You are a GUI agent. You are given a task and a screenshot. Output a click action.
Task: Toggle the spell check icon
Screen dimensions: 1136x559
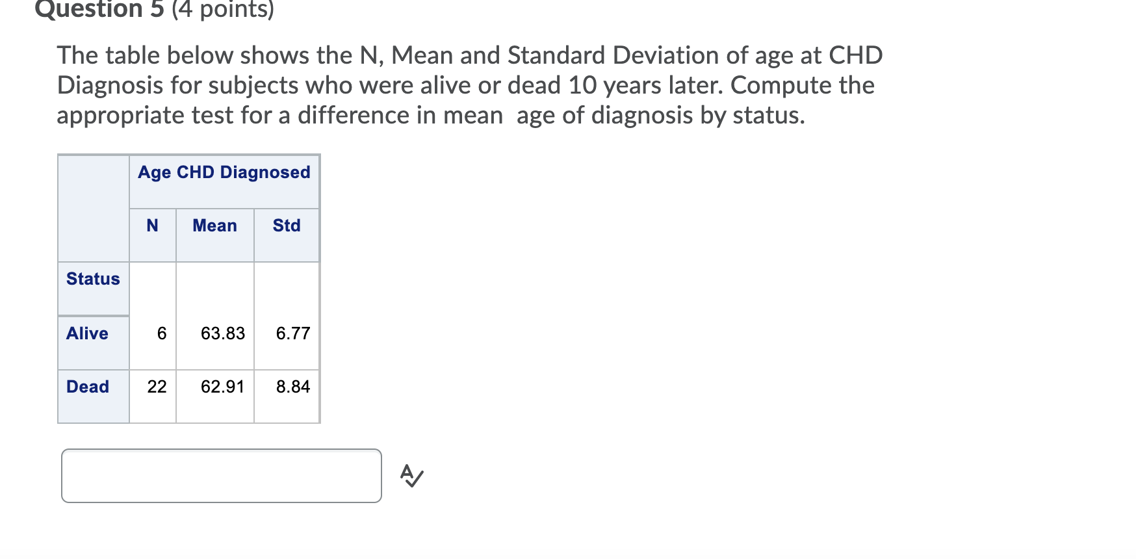coord(411,475)
